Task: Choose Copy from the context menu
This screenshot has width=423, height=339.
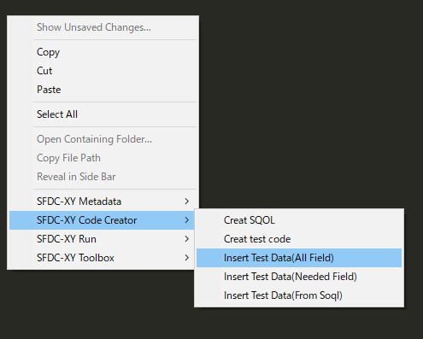Action: point(103,52)
